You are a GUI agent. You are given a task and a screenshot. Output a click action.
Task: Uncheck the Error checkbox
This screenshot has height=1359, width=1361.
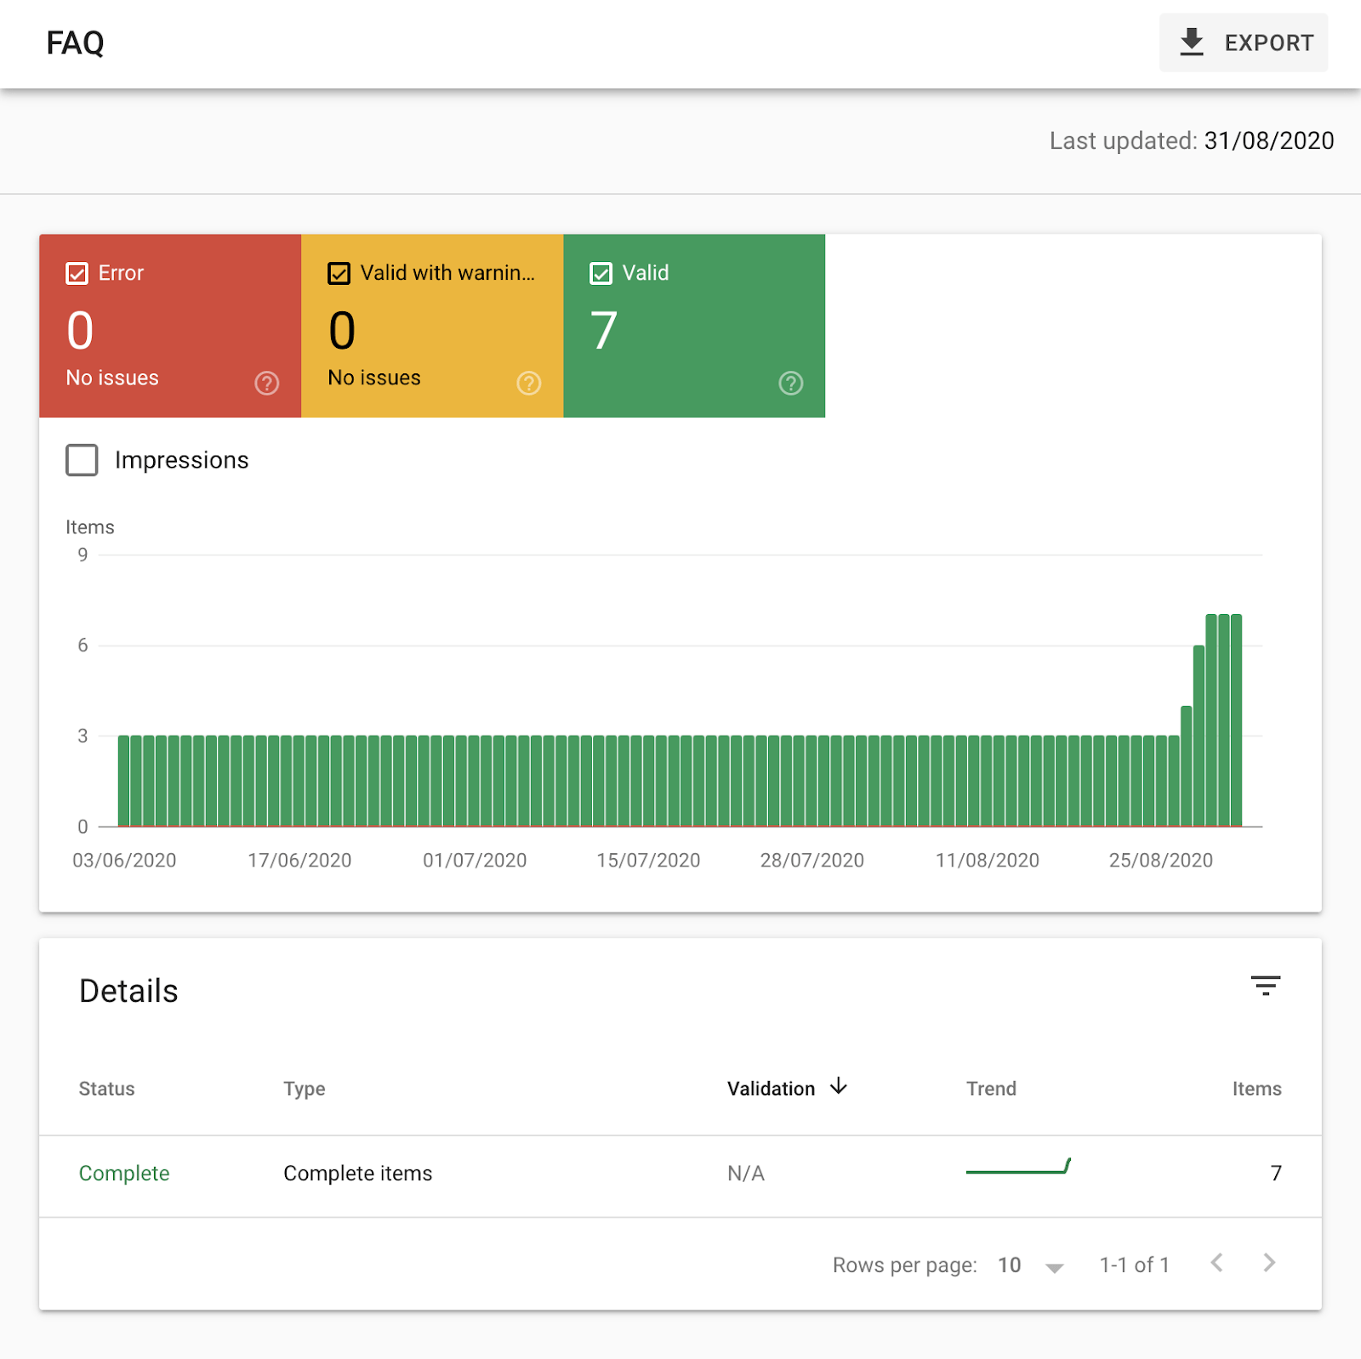(x=77, y=273)
